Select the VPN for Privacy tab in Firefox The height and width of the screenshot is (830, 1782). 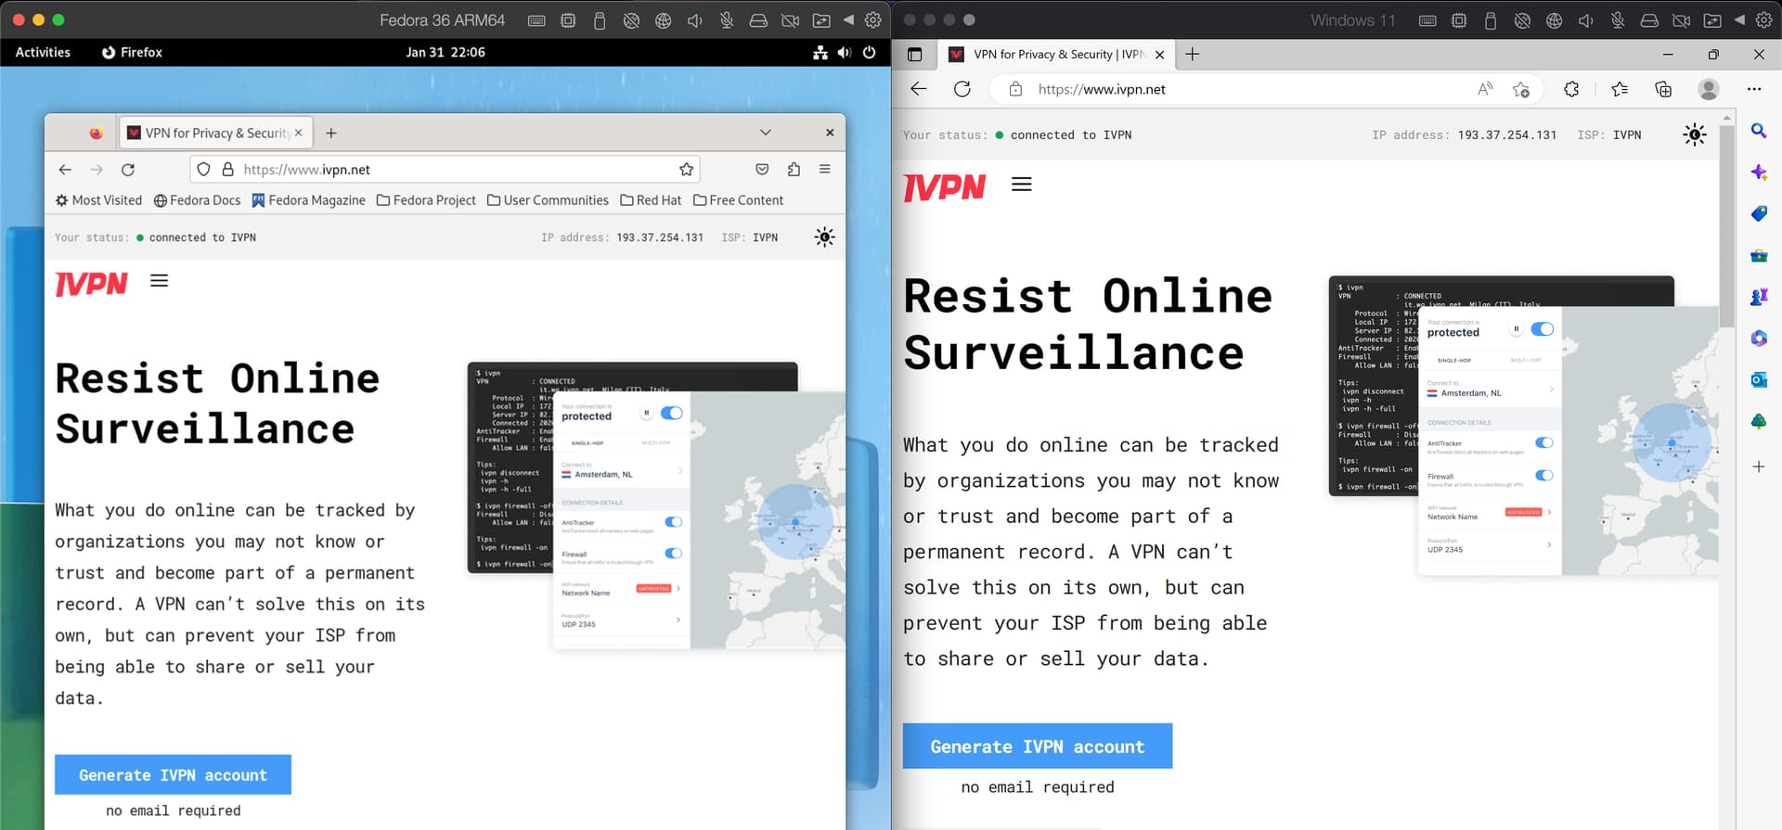(215, 133)
